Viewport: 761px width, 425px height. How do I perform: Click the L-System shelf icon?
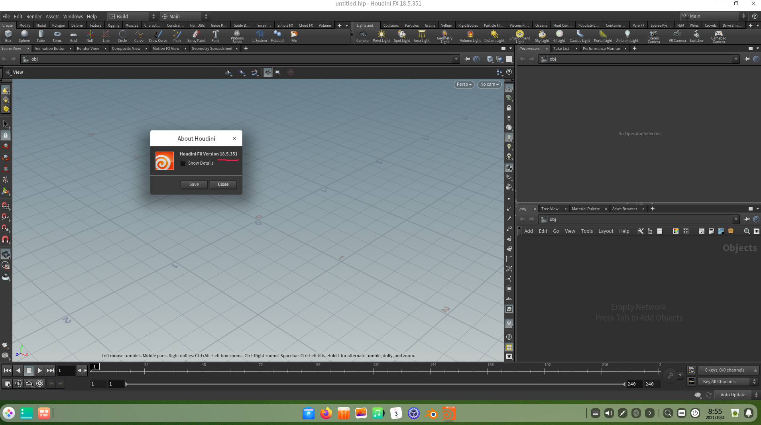(x=260, y=36)
